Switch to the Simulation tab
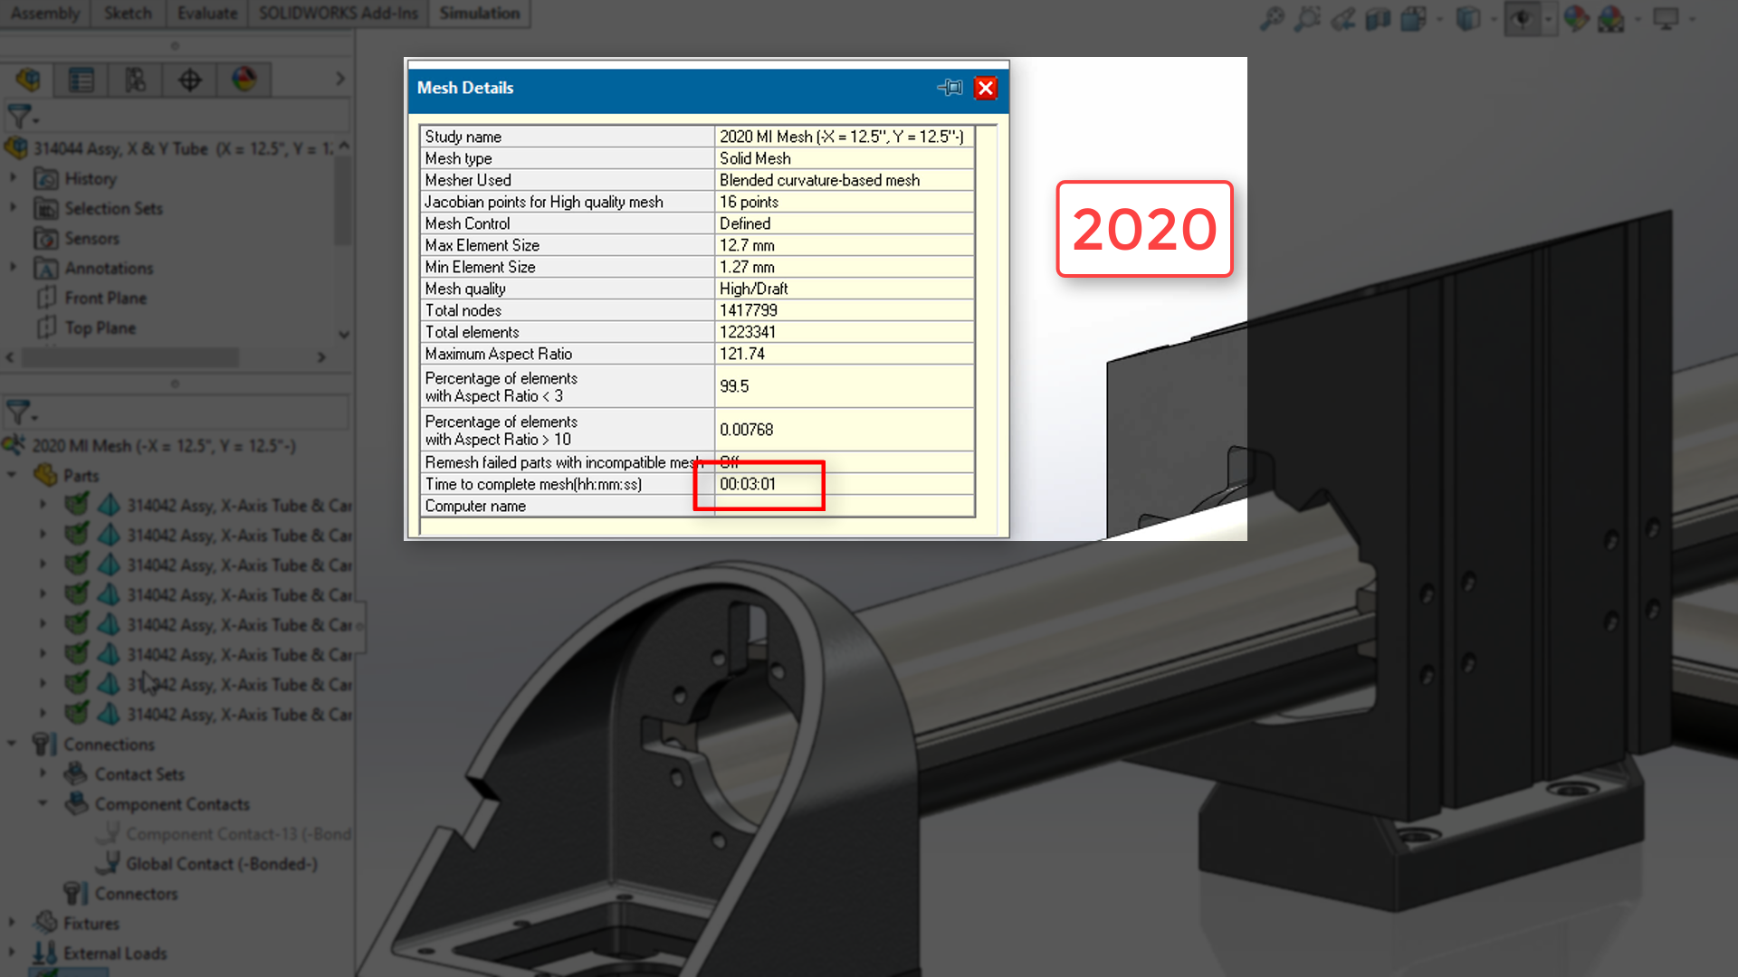 (479, 14)
